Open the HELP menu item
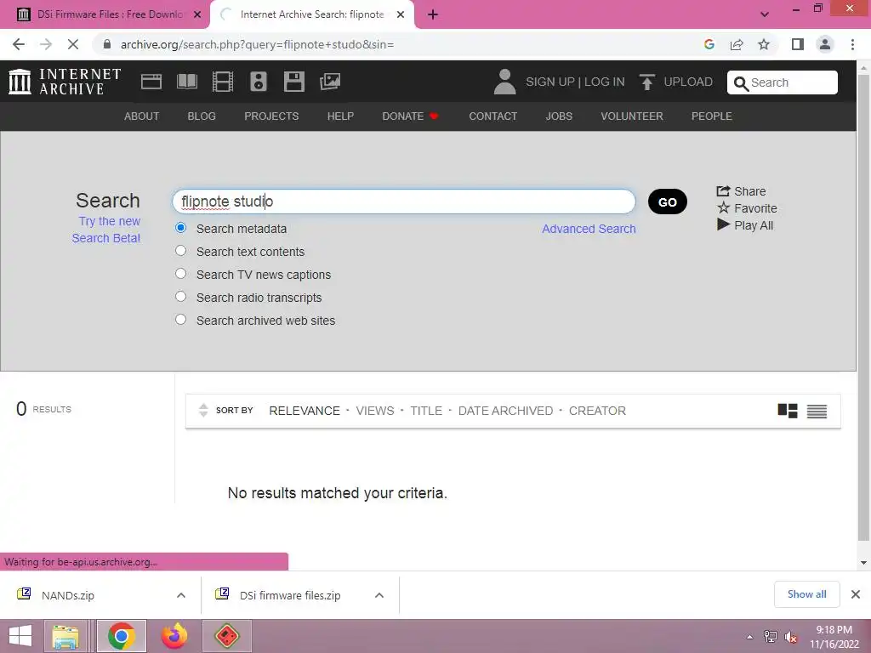Screen dimensions: 871x653 pos(340,116)
